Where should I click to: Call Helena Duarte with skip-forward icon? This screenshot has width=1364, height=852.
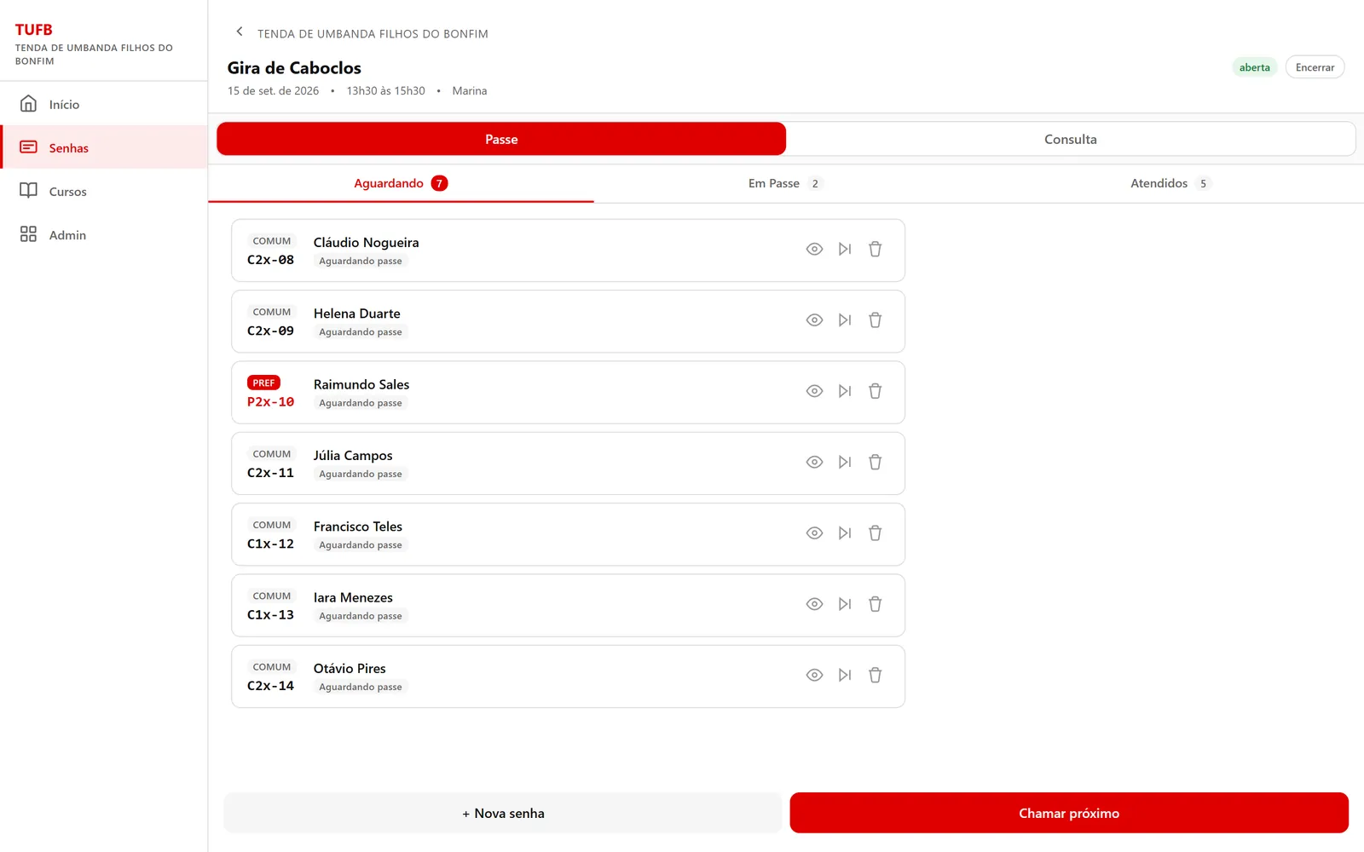[845, 320]
